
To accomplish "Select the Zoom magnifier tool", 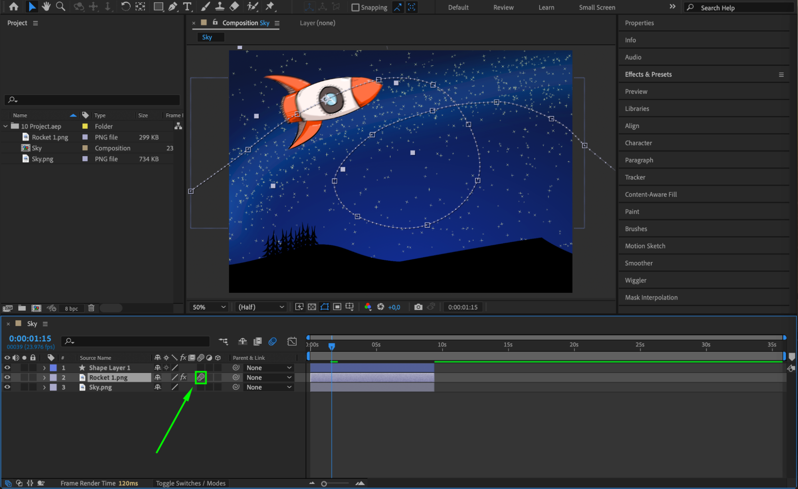I will [61, 6].
